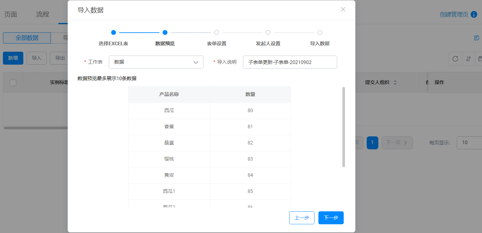Screen dimensions: 482x233
Task: Click the quantity 81 cell
Action: 250,127
